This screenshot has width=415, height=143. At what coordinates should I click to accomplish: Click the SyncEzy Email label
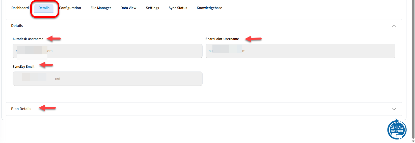[23, 66]
